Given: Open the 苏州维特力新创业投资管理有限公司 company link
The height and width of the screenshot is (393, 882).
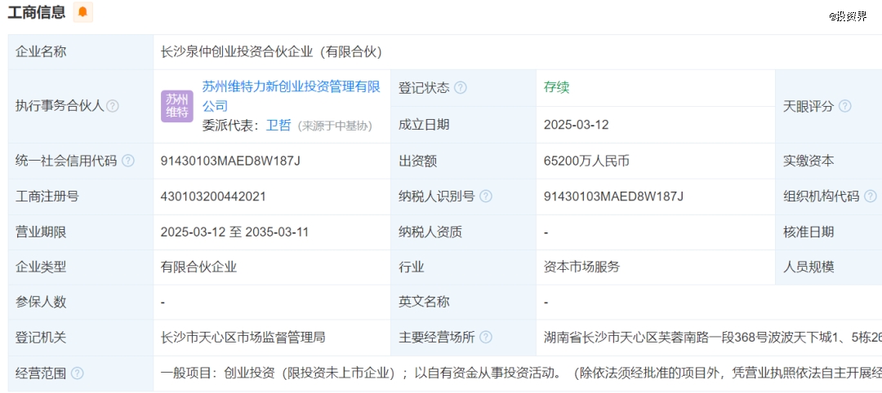Looking at the screenshot, I should pos(292,95).
